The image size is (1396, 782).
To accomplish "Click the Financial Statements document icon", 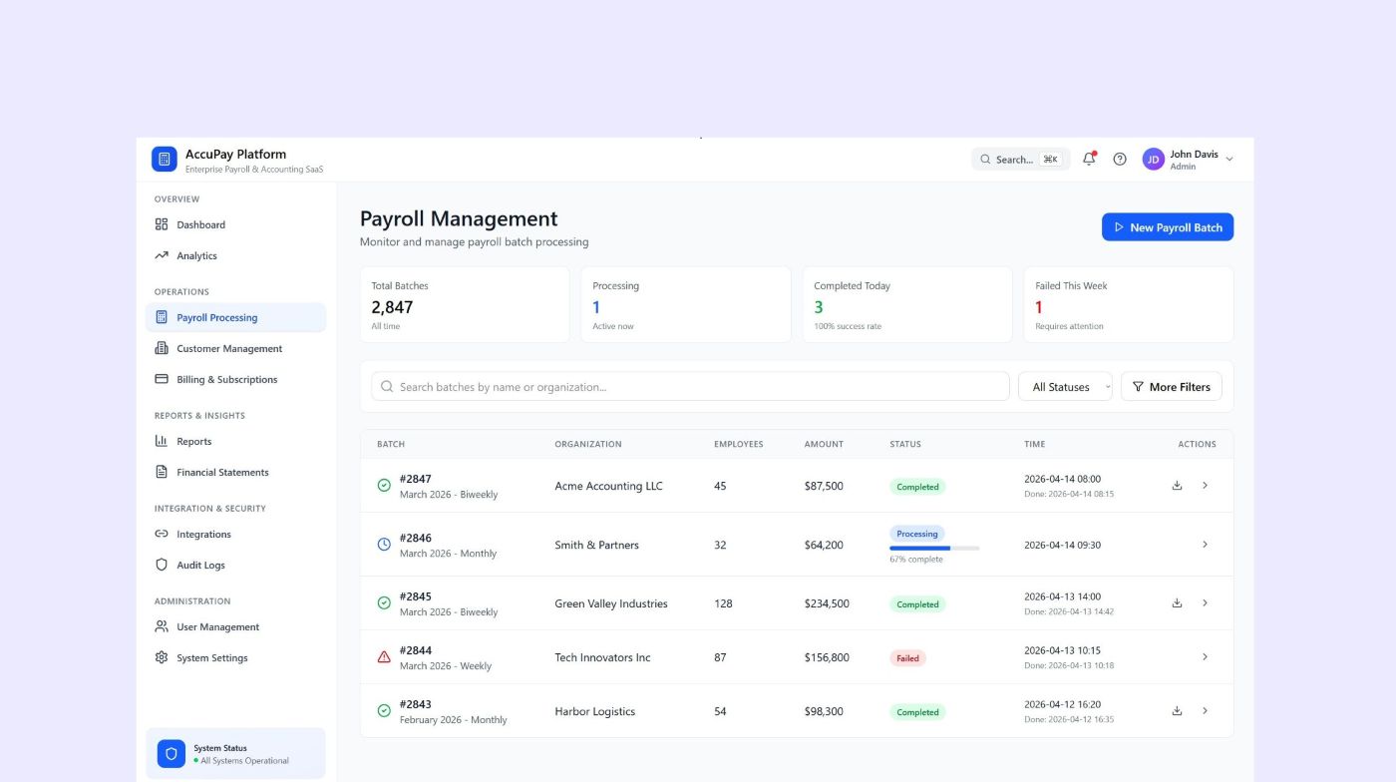I will pos(162,472).
